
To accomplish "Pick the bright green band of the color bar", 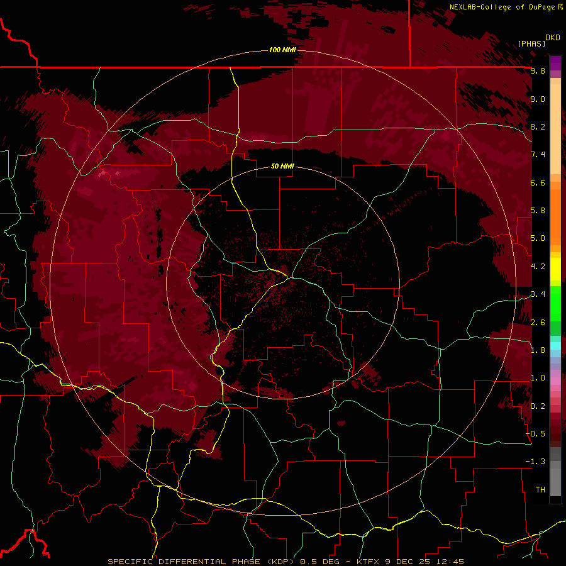I will pyautogui.click(x=555, y=303).
